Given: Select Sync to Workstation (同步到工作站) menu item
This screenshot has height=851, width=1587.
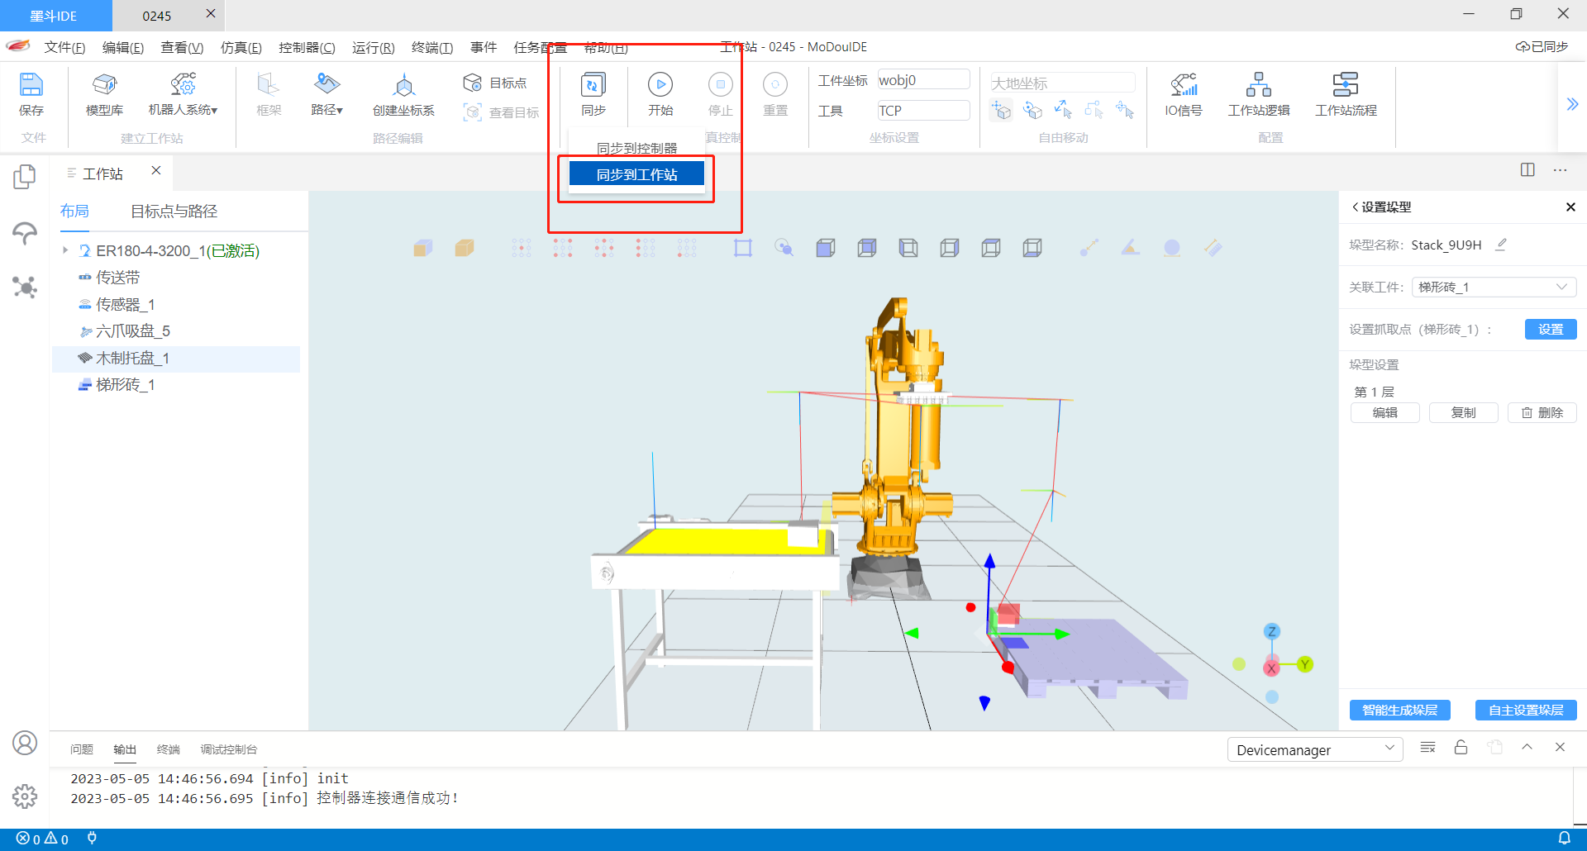Looking at the screenshot, I should pos(636,174).
